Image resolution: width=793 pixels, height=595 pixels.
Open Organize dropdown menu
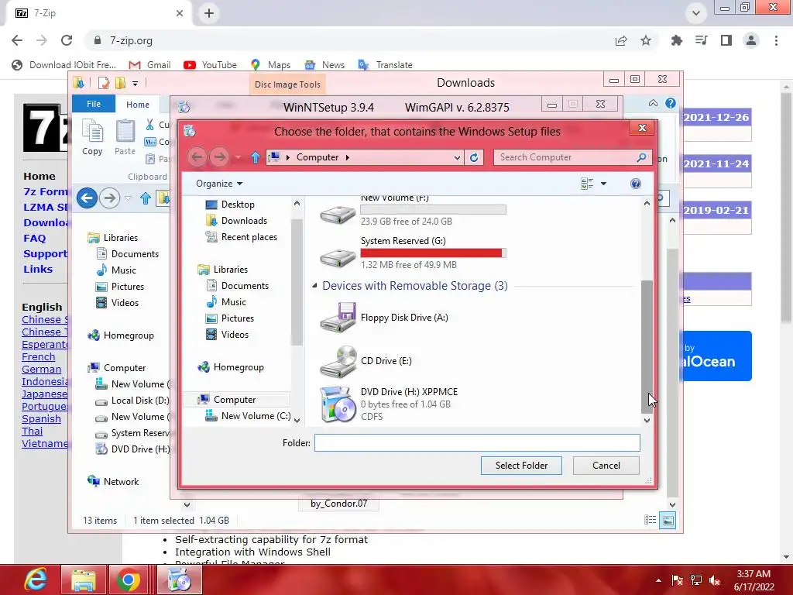point(219,184)
